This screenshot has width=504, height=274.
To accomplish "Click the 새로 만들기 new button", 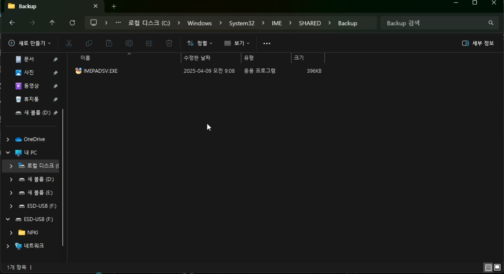I will [x=30, y=43].
